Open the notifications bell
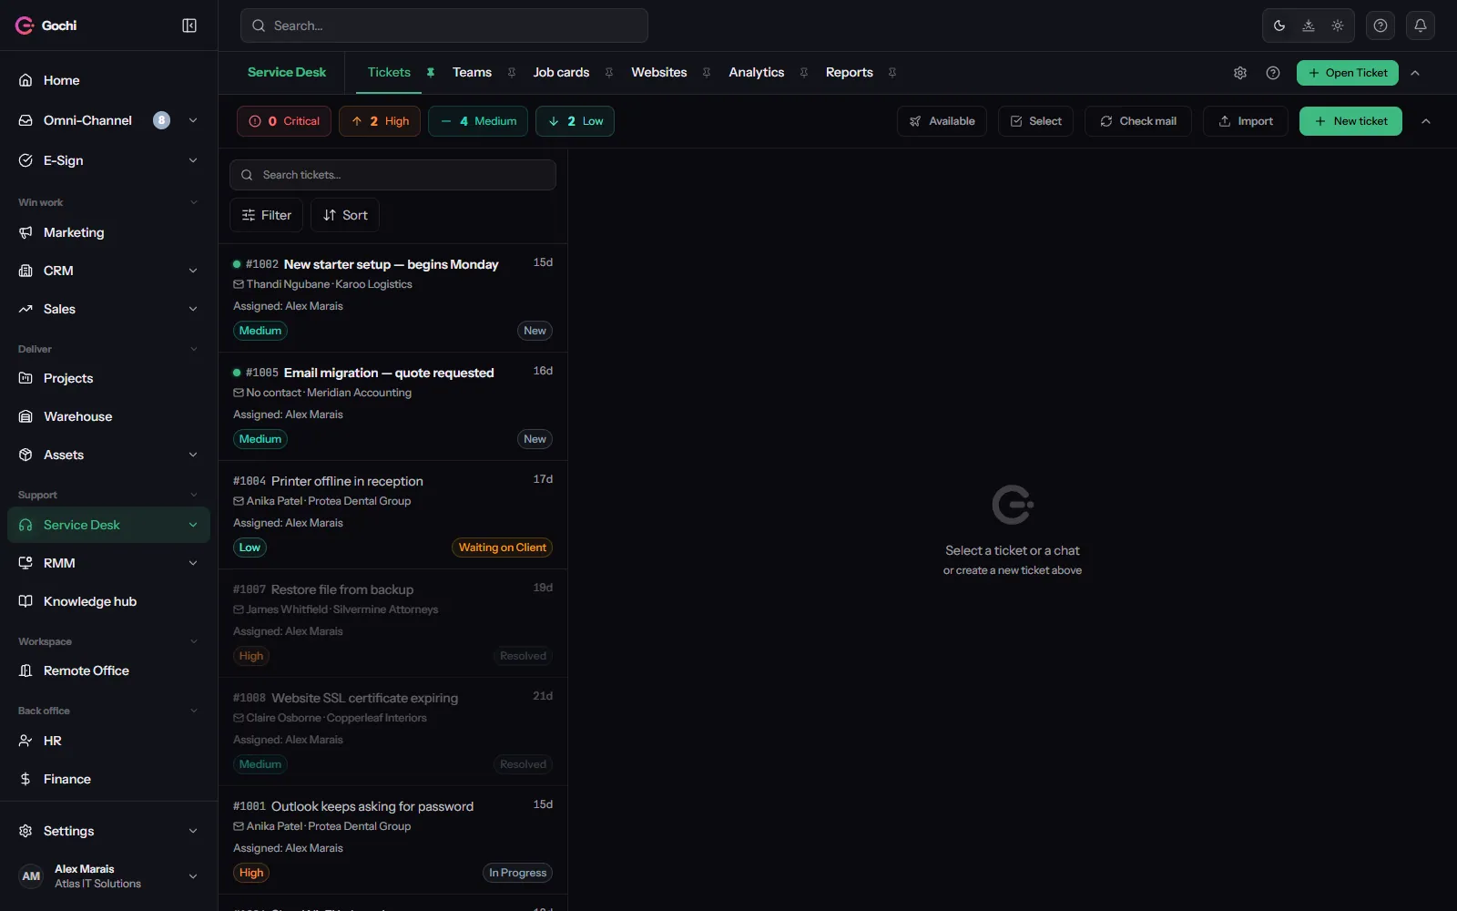 [1421, 26]
